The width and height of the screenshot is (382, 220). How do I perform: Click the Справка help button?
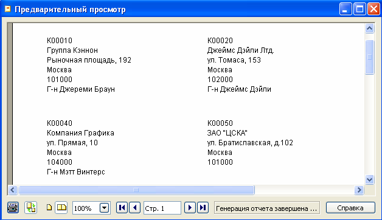click(350, 208)
